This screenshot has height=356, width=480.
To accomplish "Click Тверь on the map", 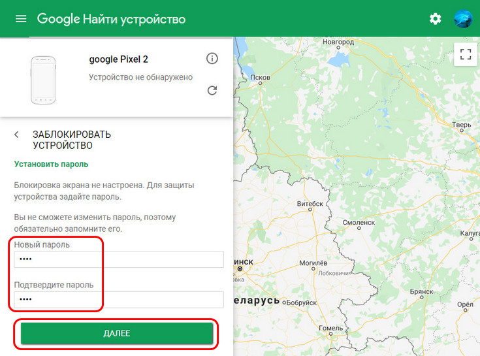I will point(462,125).
